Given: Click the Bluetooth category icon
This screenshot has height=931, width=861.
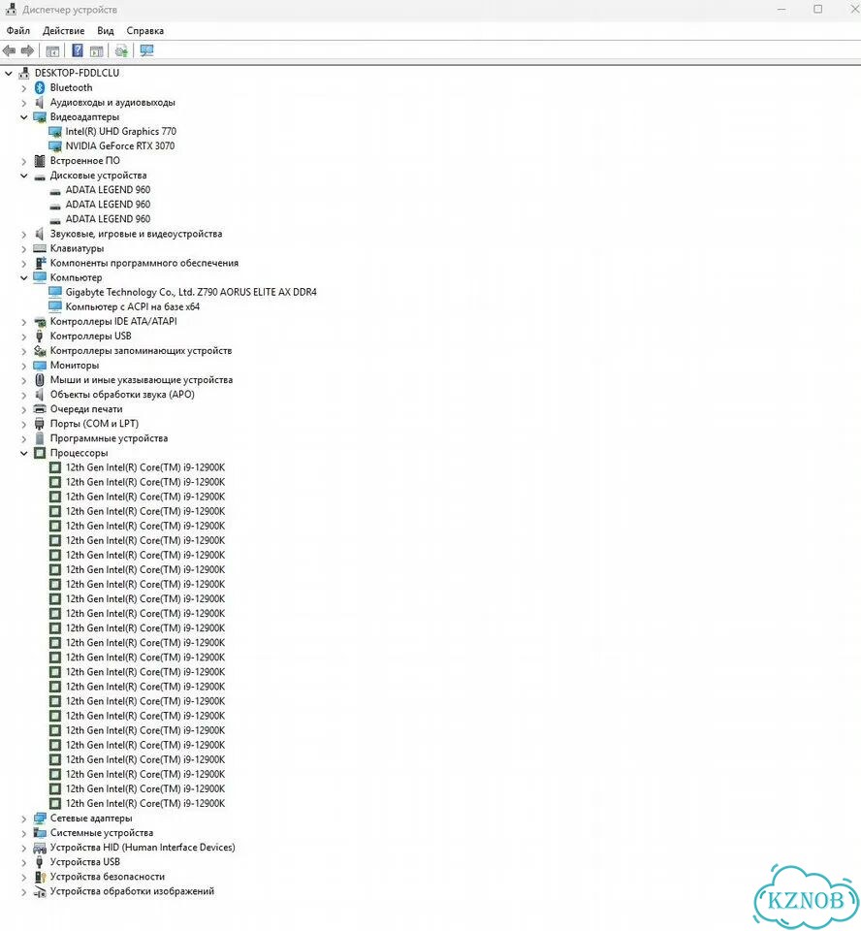Looking at the screenshot, I should 40,88.
